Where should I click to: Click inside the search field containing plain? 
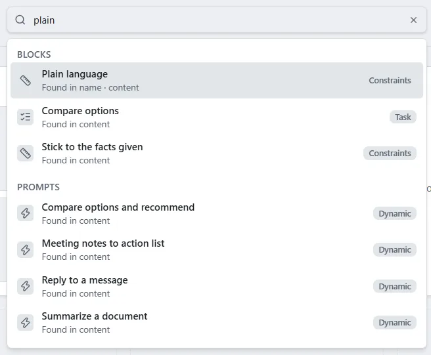click(x=217, y=20)
